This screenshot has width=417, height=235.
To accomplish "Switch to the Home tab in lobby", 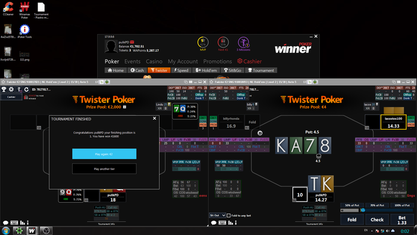I will [116, 70].
